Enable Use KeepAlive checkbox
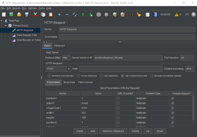 coord(101,76)
